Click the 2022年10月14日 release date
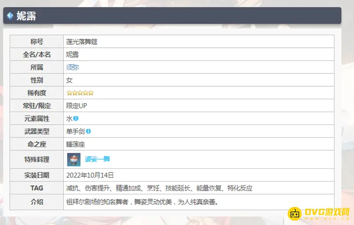The height and width of the screenshot is (225, 354). [90, 175]
